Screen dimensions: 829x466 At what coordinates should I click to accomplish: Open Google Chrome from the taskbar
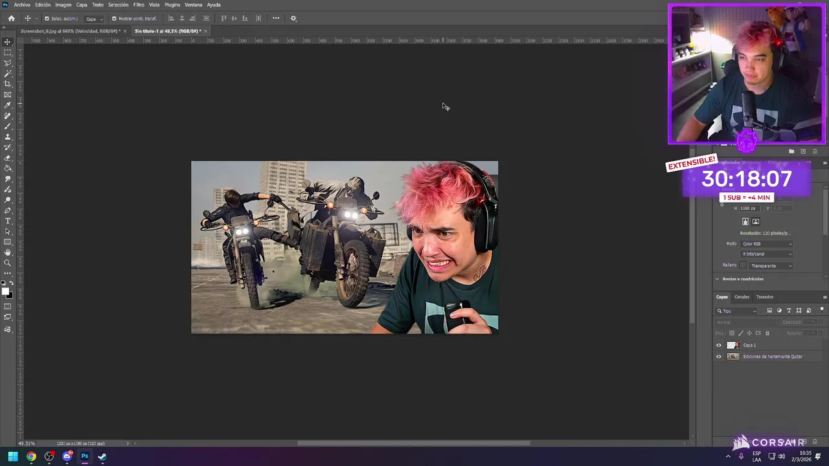pos(31,456)
